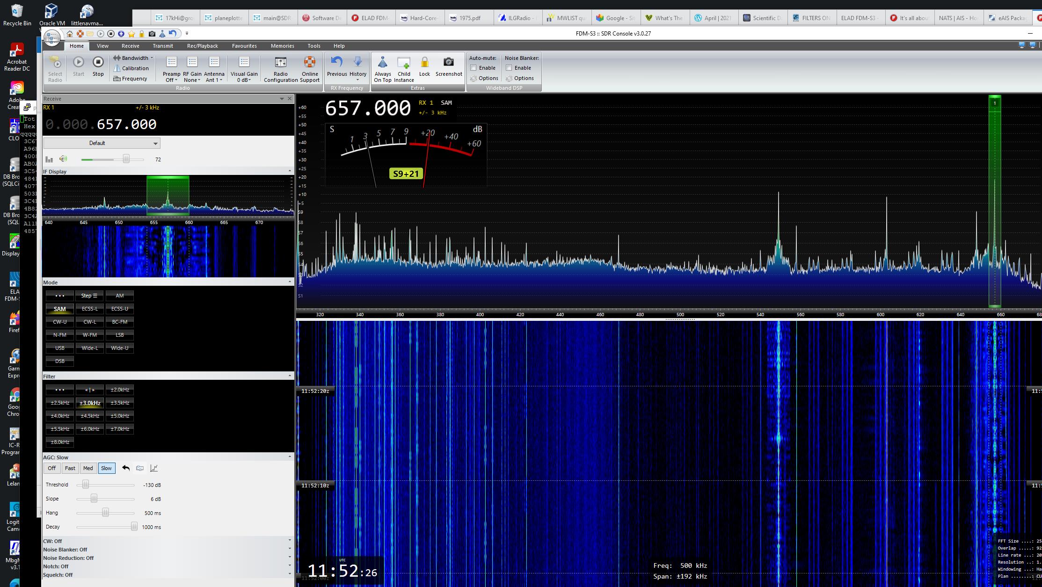Set AGC speed to Fast
This screenshot has width=1042, height=587.
pos(70,468)
